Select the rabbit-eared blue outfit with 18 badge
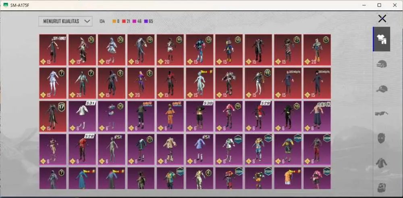 coord(229,50)
